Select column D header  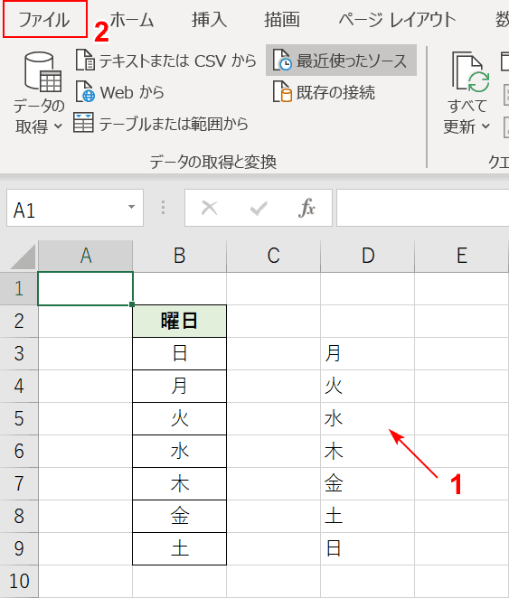(368, 256)
